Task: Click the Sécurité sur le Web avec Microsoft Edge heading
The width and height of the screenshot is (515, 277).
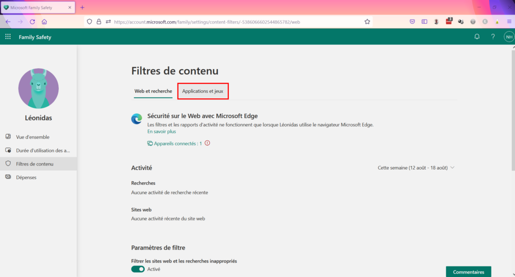Action: pyautogui.click(x=202, y=116)
